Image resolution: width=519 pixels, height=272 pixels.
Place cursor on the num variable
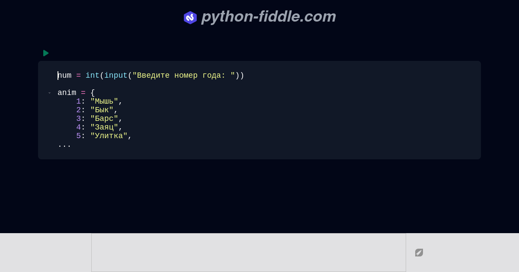point(64,75)
